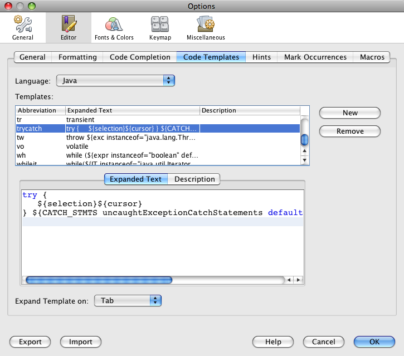The width and height of the screenshot is (404, 356).
Task: Expand the Language dropdown set to Java
Action: [116, 81]
